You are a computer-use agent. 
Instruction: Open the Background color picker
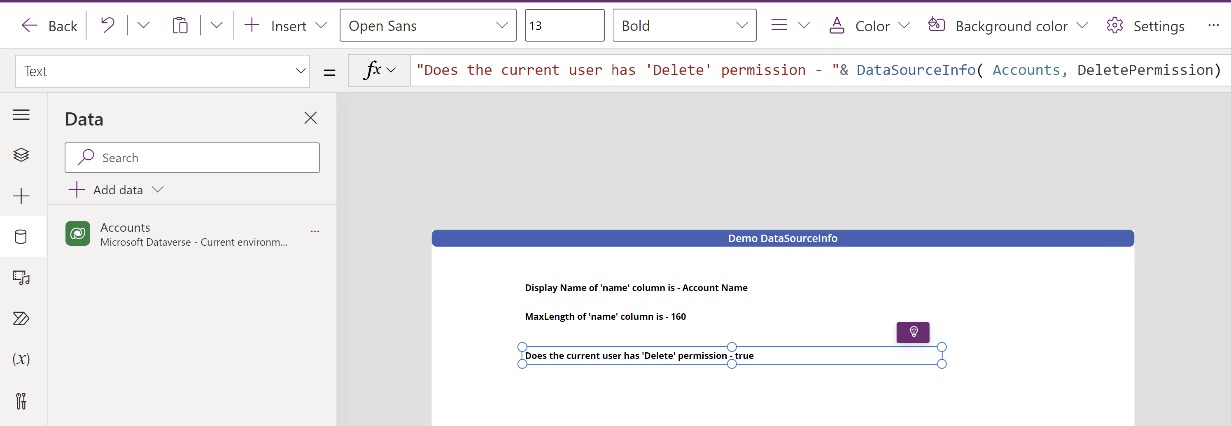1007,26
